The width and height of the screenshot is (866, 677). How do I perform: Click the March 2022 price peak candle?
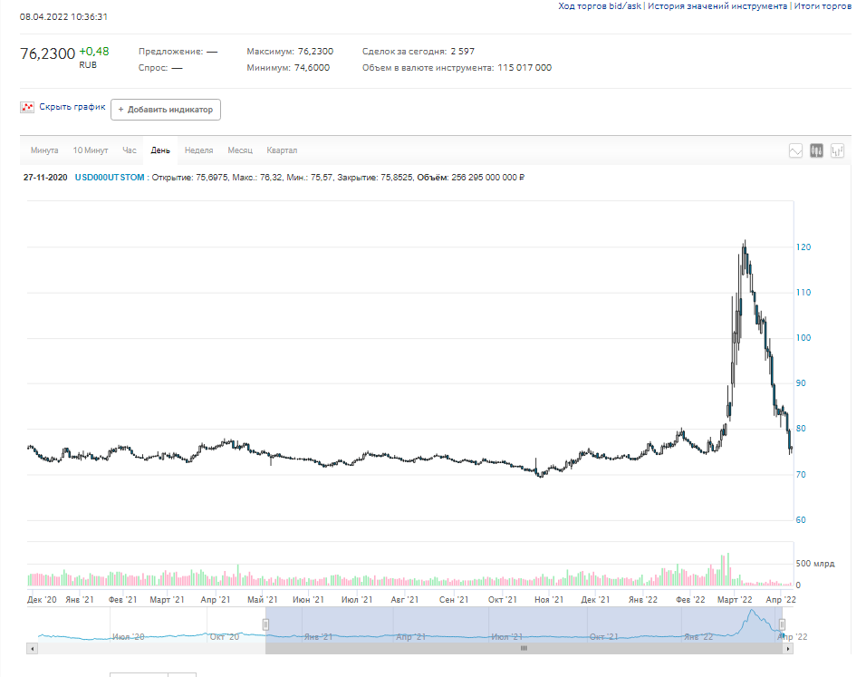click(745, 256)
